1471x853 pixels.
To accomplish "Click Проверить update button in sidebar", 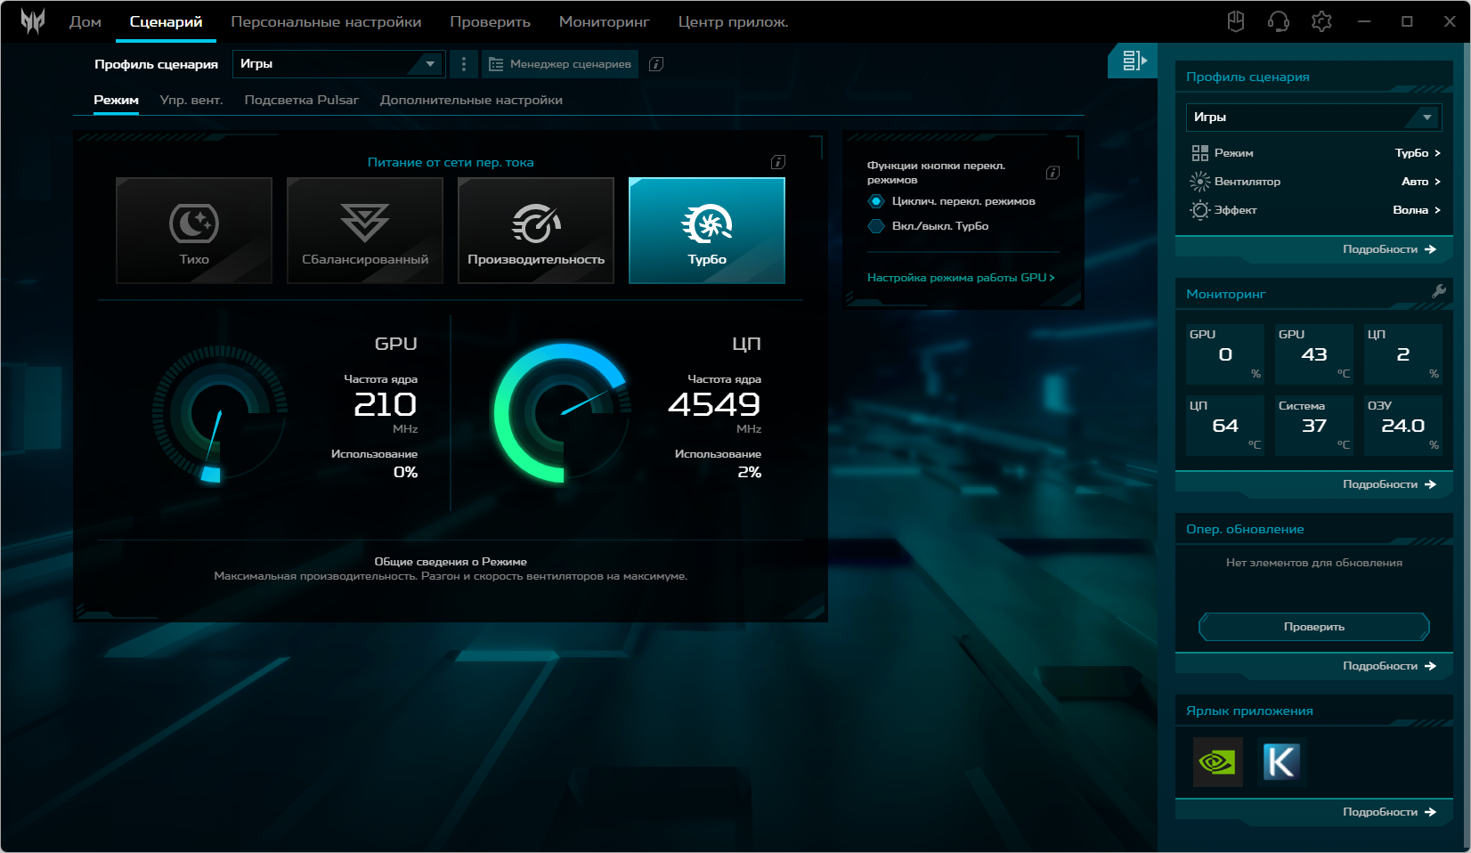I will click(1314, 627).
